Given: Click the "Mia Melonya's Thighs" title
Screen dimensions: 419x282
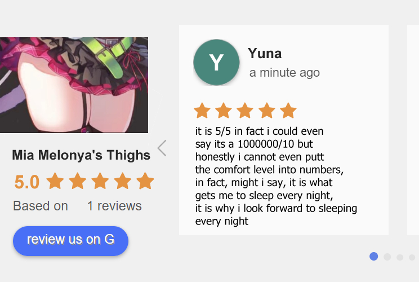Looking at the screenshot, I should (81, 155).
